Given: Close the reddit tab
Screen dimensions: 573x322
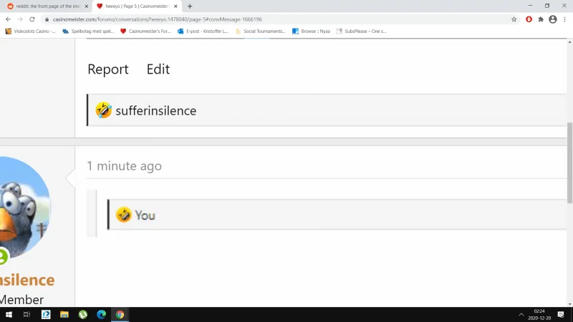Looking at the screenshot, I should point(87,6).
